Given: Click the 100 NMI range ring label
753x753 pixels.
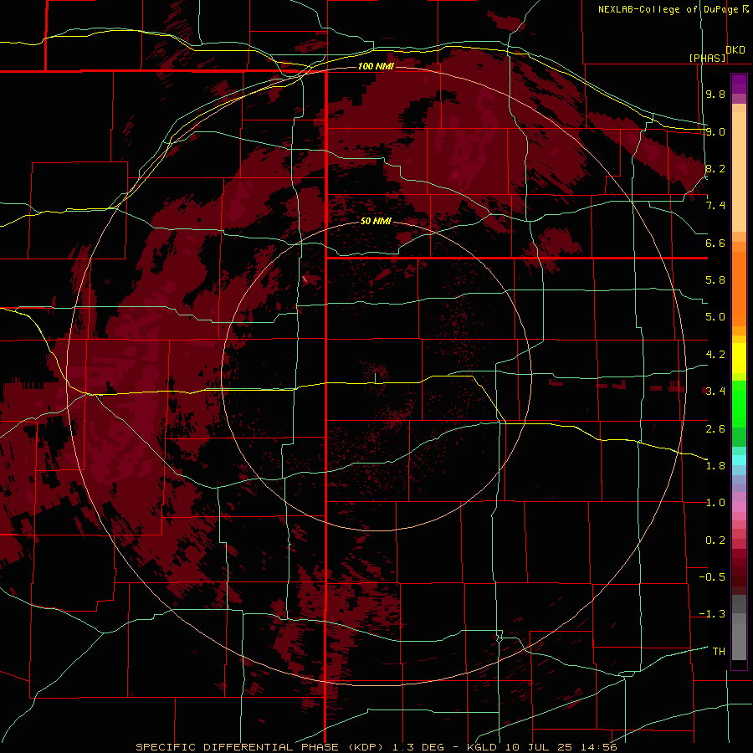Looking at the screenshot, I should (376, 66).
